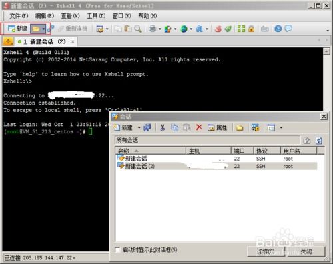Click the grayed keyboard icon in main toolbar
The image size is (333, 264).
[x=265, y=29]
